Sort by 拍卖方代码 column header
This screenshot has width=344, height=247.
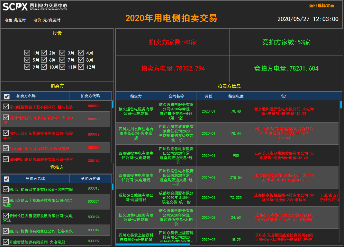click(90, 96)
